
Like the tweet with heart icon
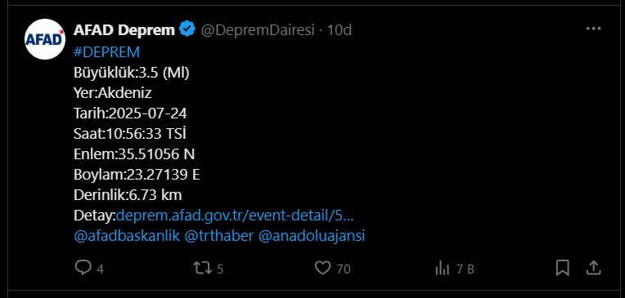click(x=323, y=268)
